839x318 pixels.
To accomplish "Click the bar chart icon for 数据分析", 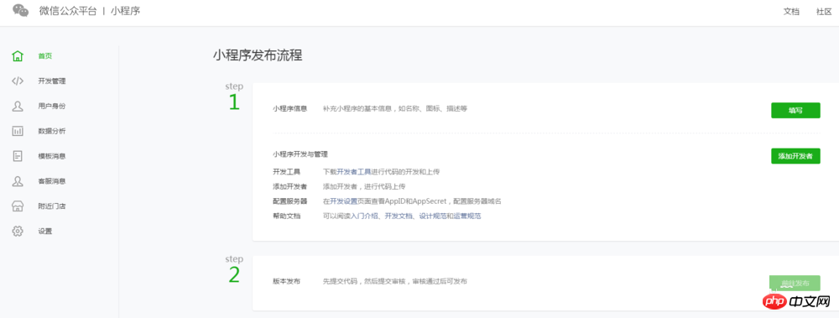I will click(18, 131).
